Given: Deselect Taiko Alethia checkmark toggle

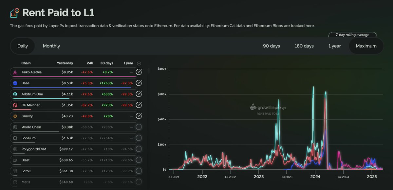Looking at the screenshot, I should pos(139,72).
